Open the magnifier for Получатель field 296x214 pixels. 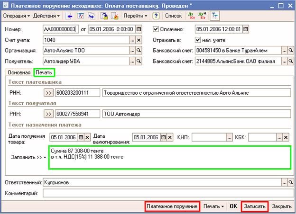[x=139, y=62]
